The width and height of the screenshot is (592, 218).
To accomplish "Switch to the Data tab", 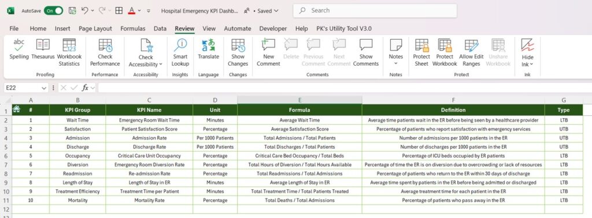I will (x=160, y=28).
